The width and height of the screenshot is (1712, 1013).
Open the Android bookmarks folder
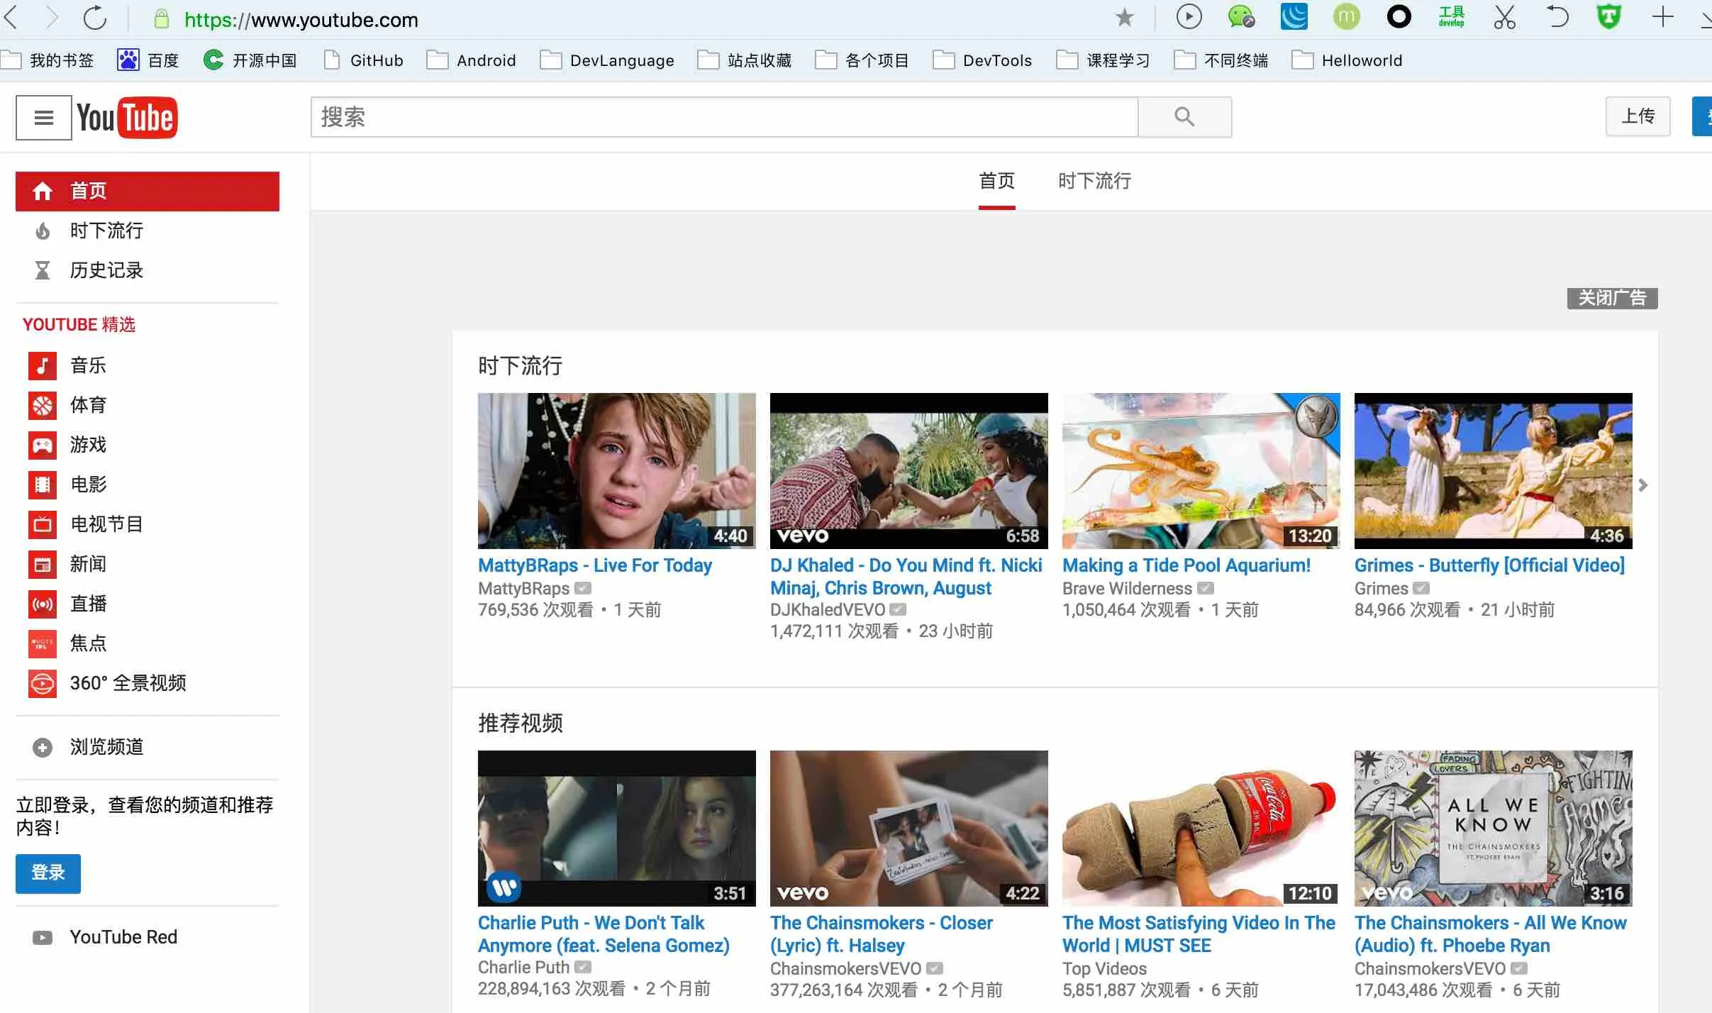click(x=471, y=60)
